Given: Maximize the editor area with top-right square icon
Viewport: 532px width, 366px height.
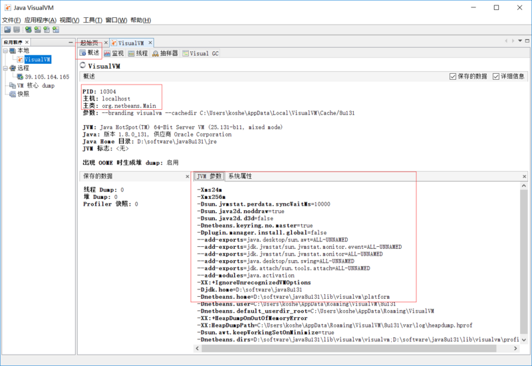Looking at the screenshot, I should 527,41.
